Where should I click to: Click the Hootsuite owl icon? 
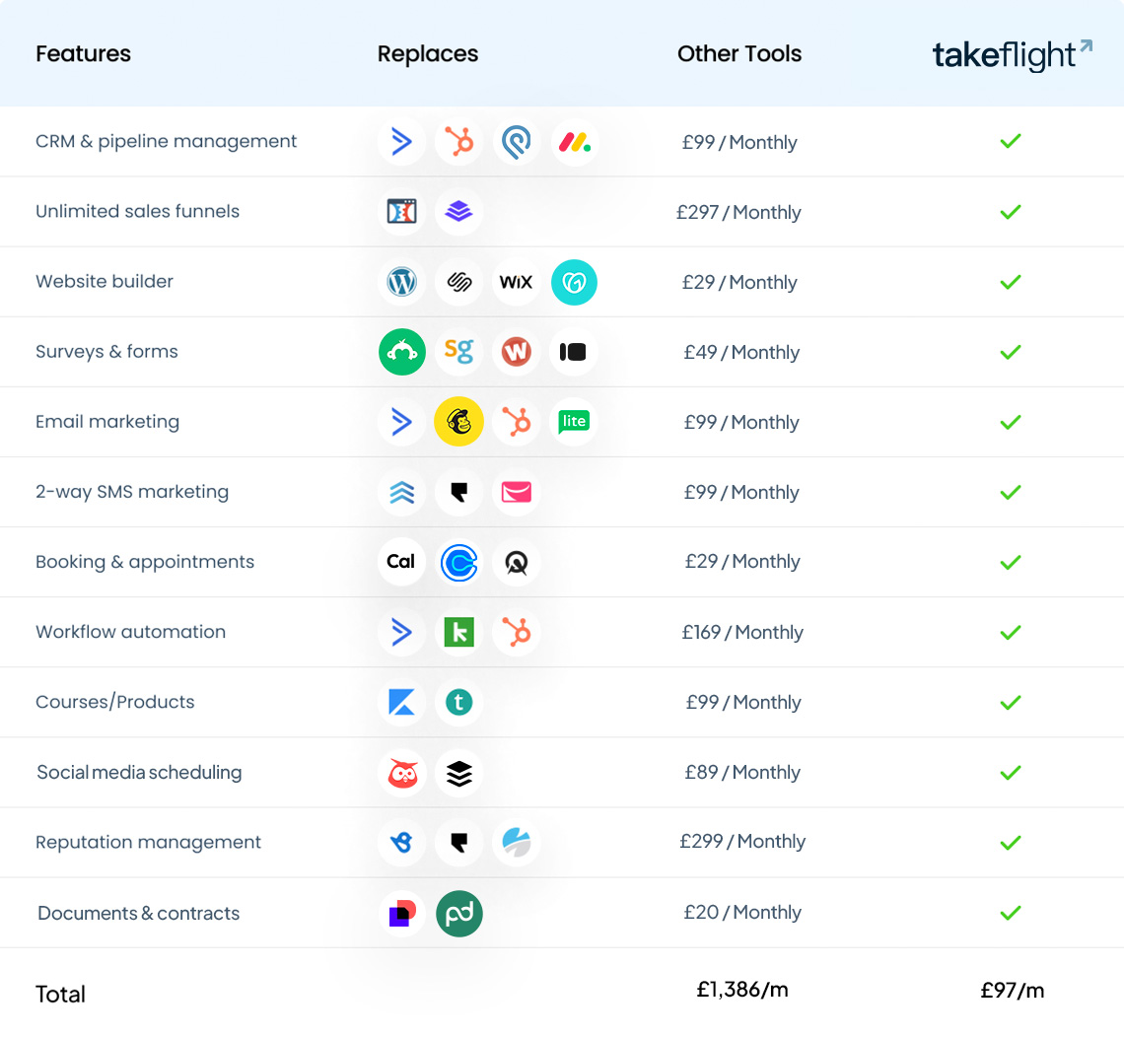pos(401,773)
